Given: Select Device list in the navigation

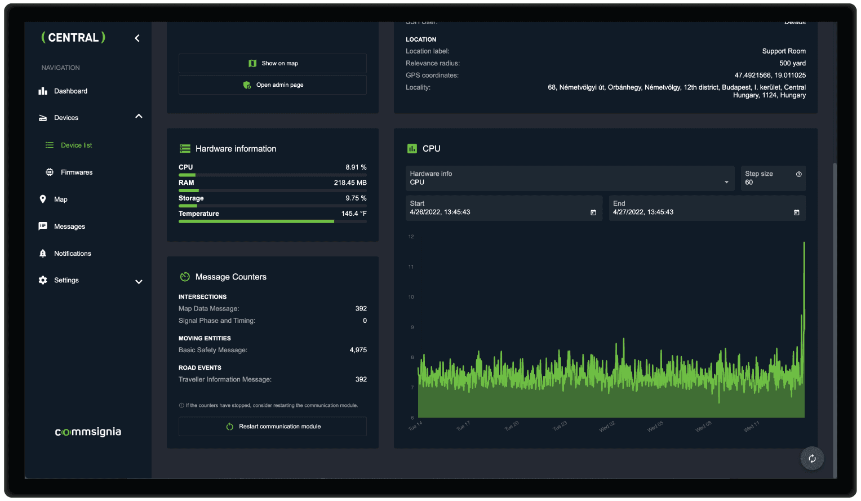Looking at the screenshot, I should click(76, 145).
